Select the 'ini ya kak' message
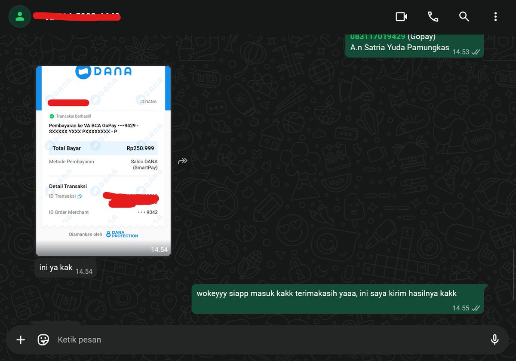The height and width of the screenshot is (361, 516). [x=65, y=268]
